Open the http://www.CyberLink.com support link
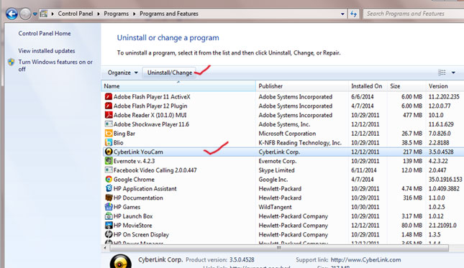The image size is (464, 268). click(365, 259)
